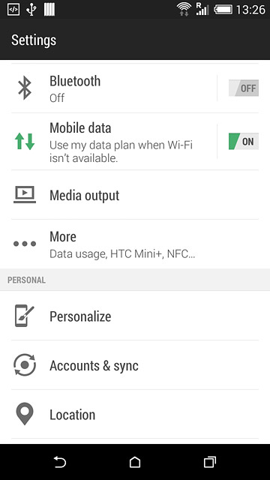Viewport: 270px width, 480px height.
Task: Tap the Back navigation button
Action: (60, 462)
